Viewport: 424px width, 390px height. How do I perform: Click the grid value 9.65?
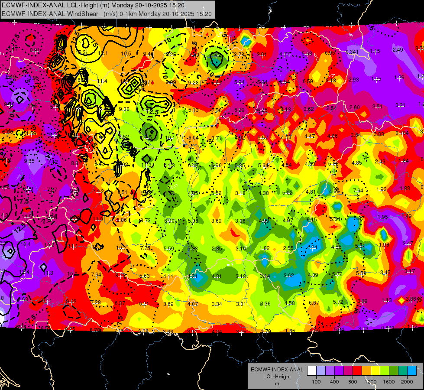coord(29,161)
